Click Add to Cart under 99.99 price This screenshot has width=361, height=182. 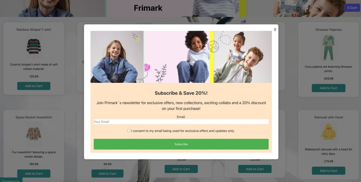pos(108,174)
